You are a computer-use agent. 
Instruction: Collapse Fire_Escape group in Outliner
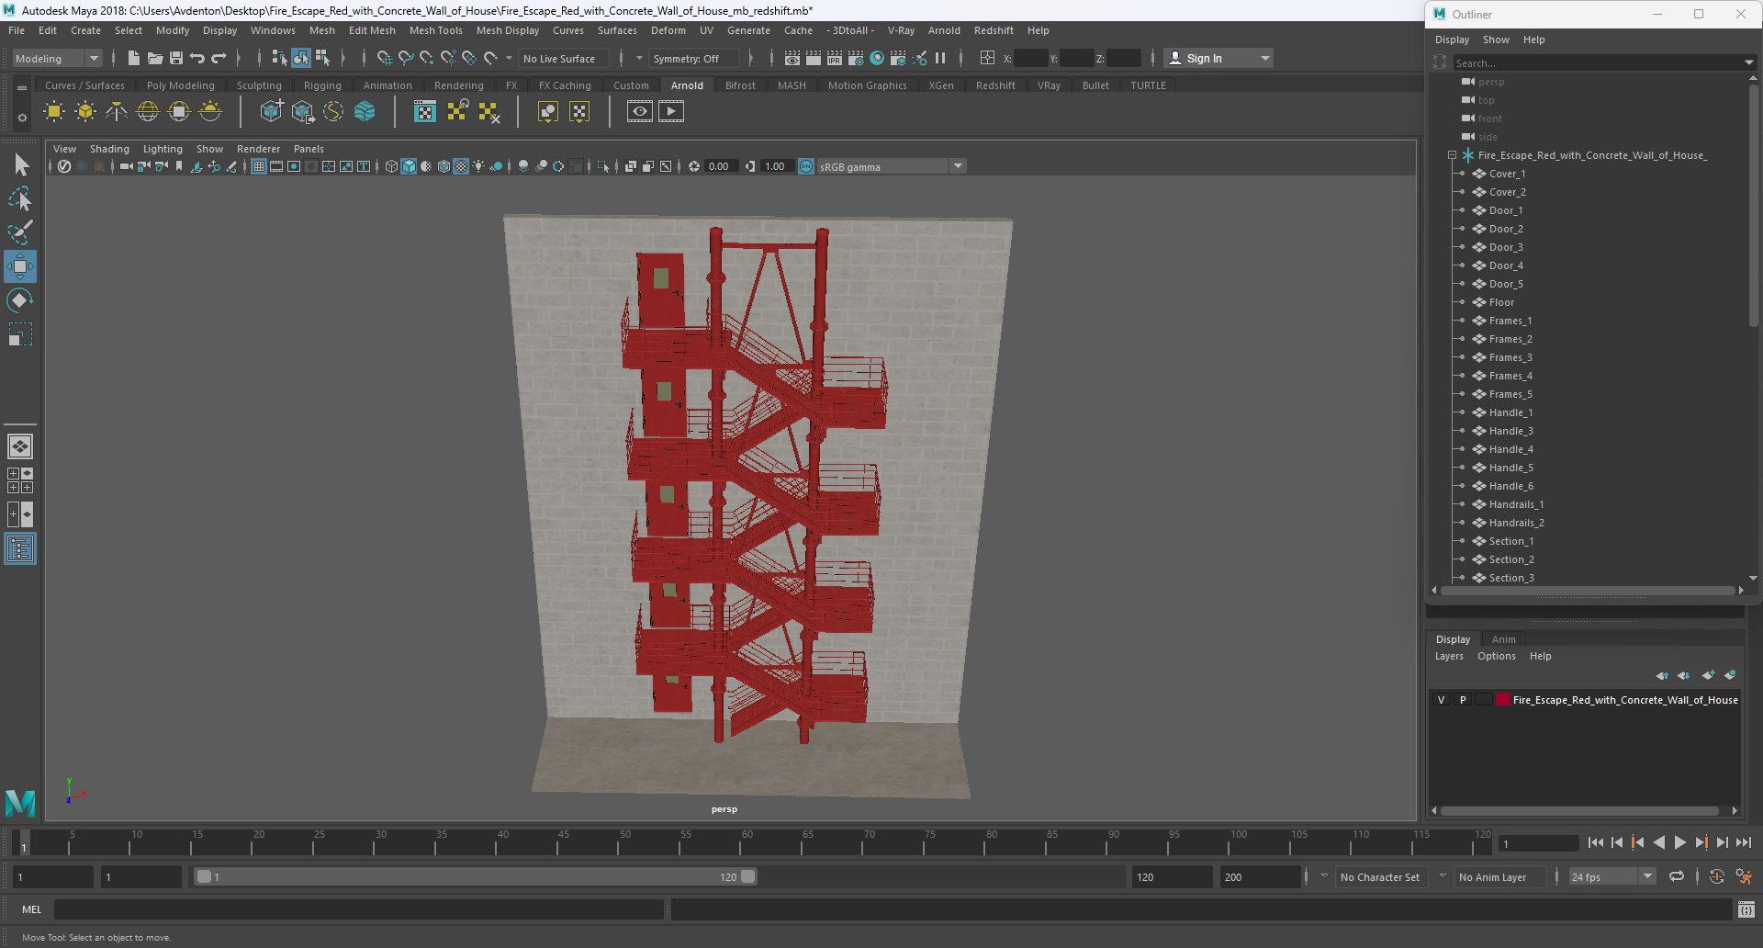[1452, 155]
